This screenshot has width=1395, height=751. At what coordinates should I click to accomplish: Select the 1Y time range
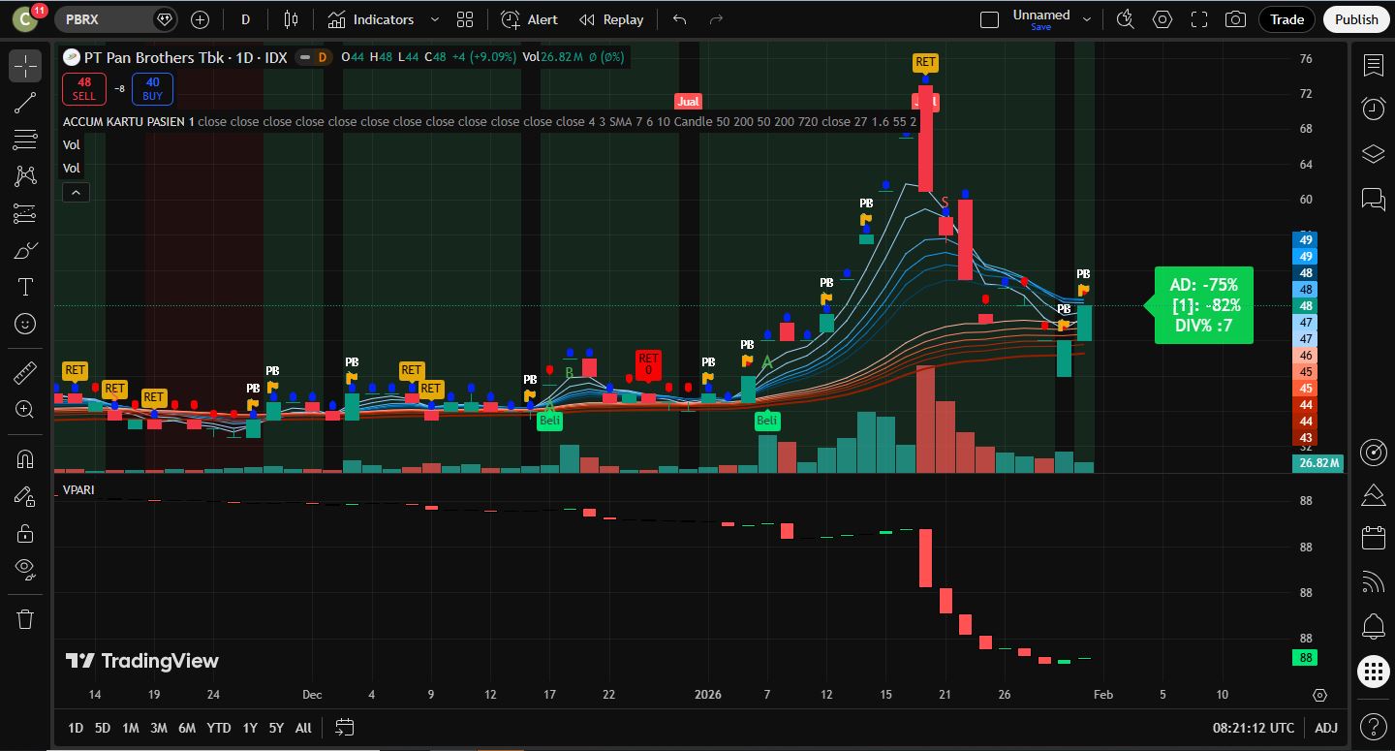click(x=250, y=728)
